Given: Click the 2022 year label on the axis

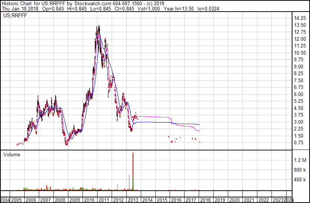Looking at the screenshot, I should [264, 200].
